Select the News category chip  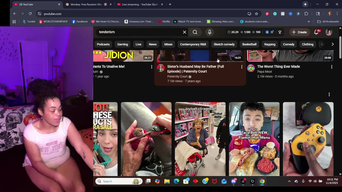153,44
